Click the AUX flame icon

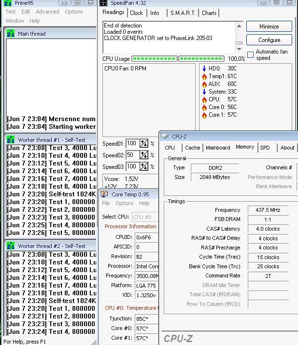[204, 84]
